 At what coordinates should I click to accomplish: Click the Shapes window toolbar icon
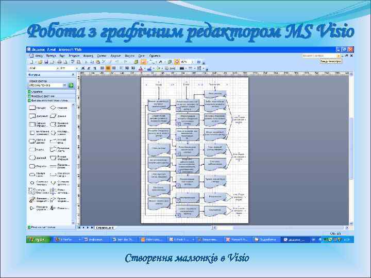(x=136, y=62)
